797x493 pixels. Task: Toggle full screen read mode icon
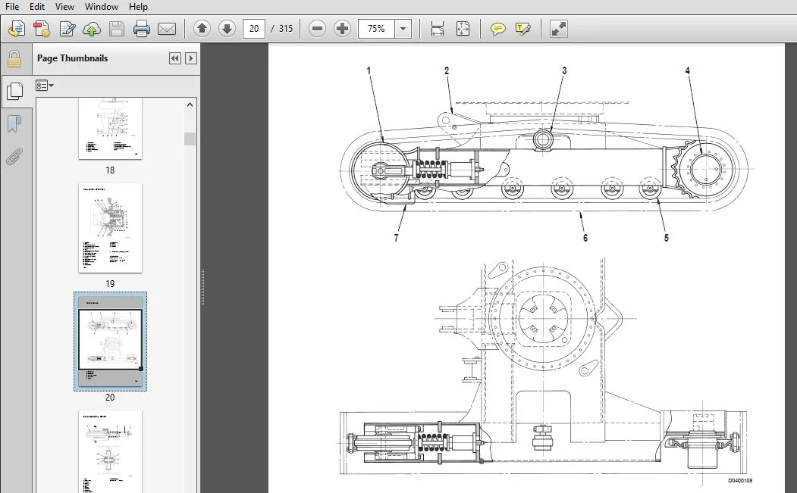click(559, 29)
